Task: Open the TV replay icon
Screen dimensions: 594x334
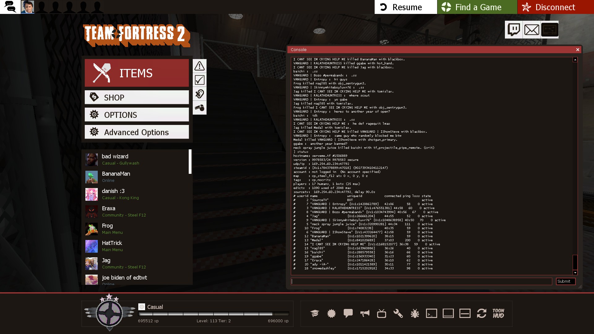Action: 381,314
